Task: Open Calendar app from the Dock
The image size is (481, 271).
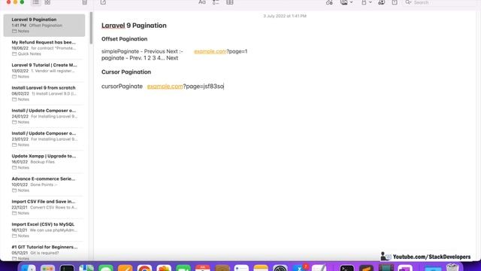Action: point(203,268)
